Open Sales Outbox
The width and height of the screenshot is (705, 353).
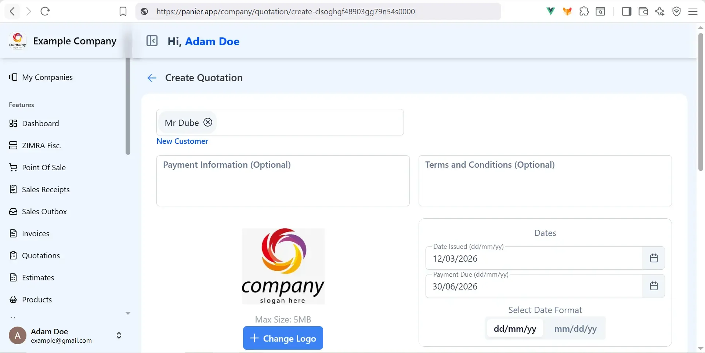pos(38,211)
